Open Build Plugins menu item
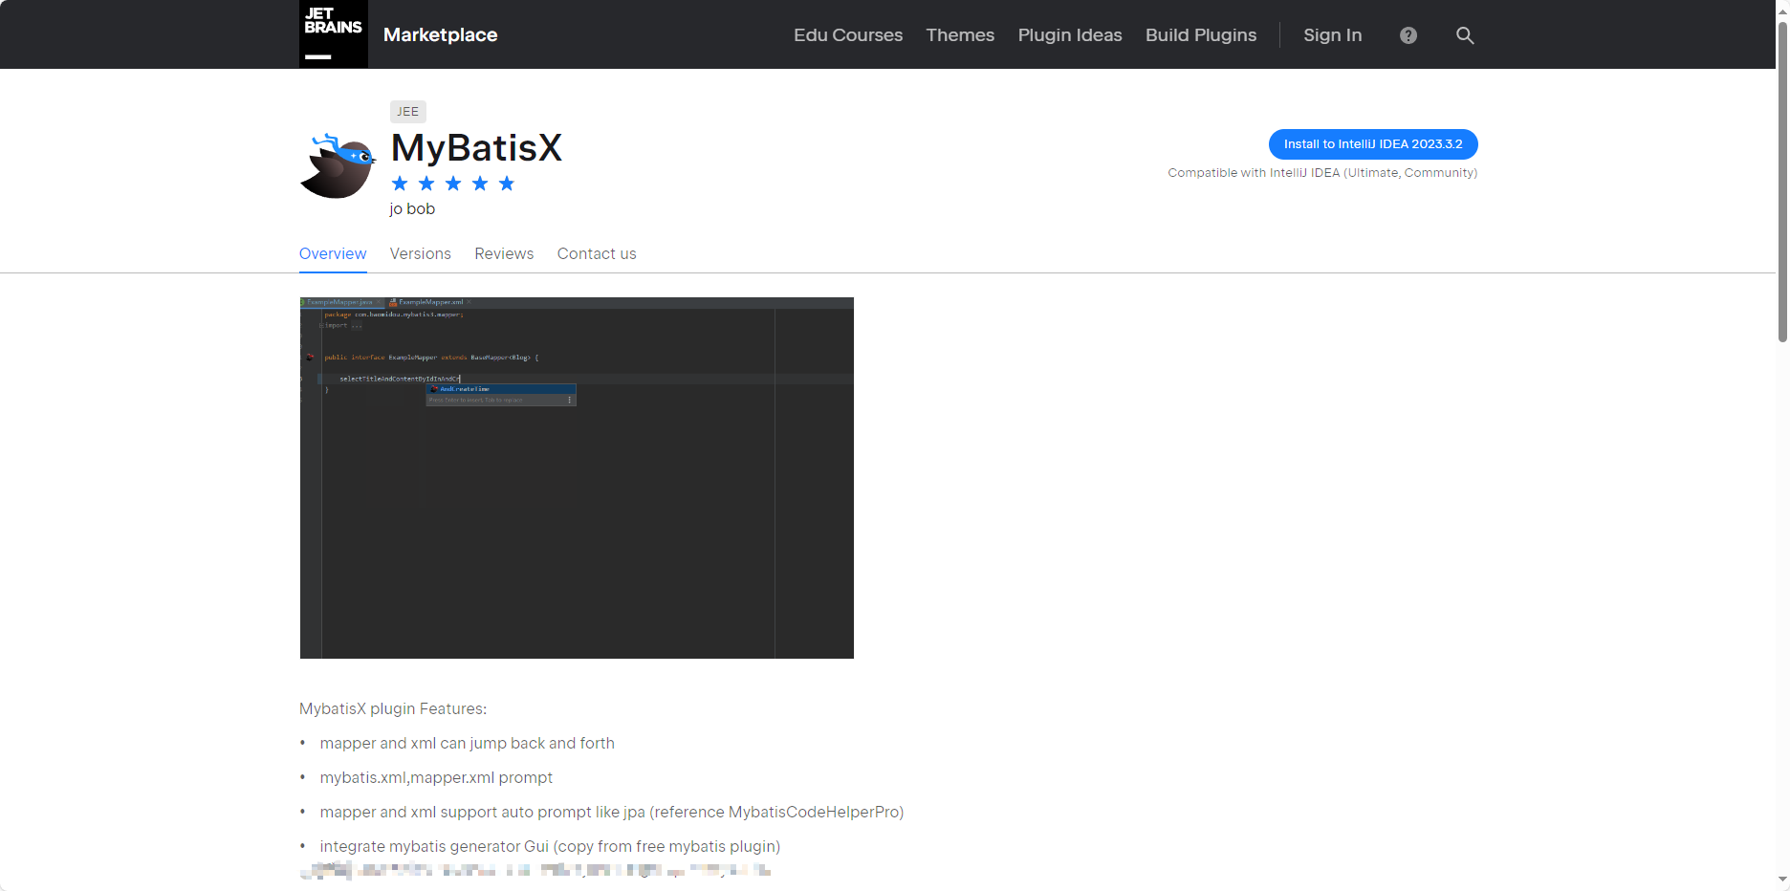1790x891 pixels. [1201, 34]
